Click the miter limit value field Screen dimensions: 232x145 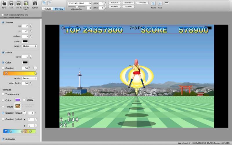coord(25,83)
